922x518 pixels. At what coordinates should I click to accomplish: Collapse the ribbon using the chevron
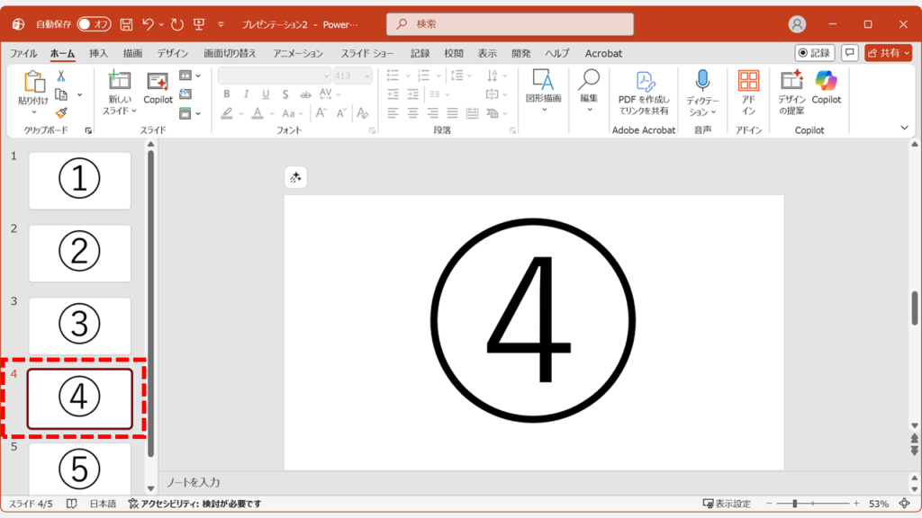[x=905, y=128]
